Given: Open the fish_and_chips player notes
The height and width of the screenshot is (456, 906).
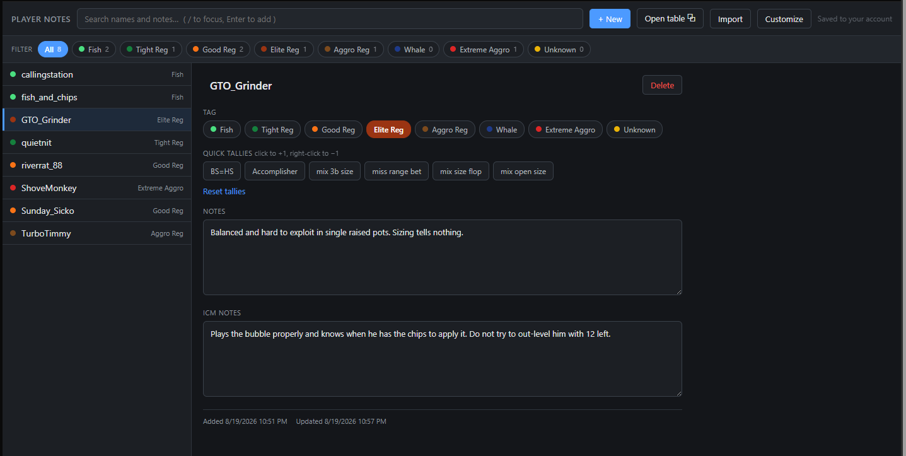Looking at the screenshot, I should [x=96, y=97].
